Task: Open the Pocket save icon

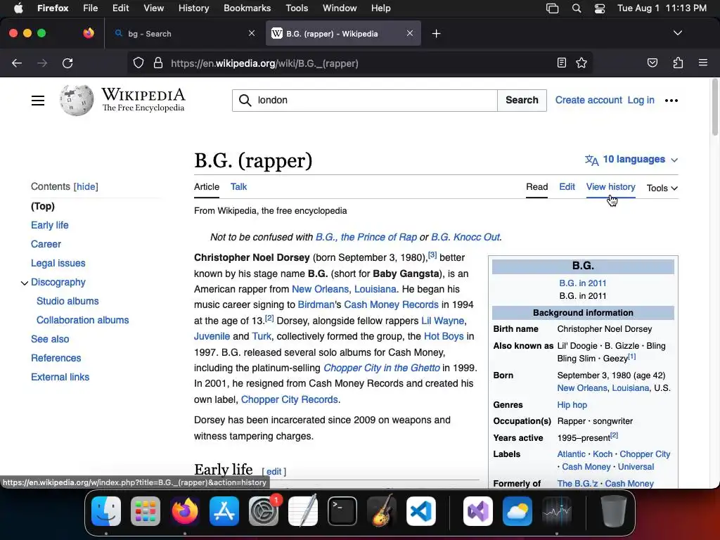Action: [652, 63]
